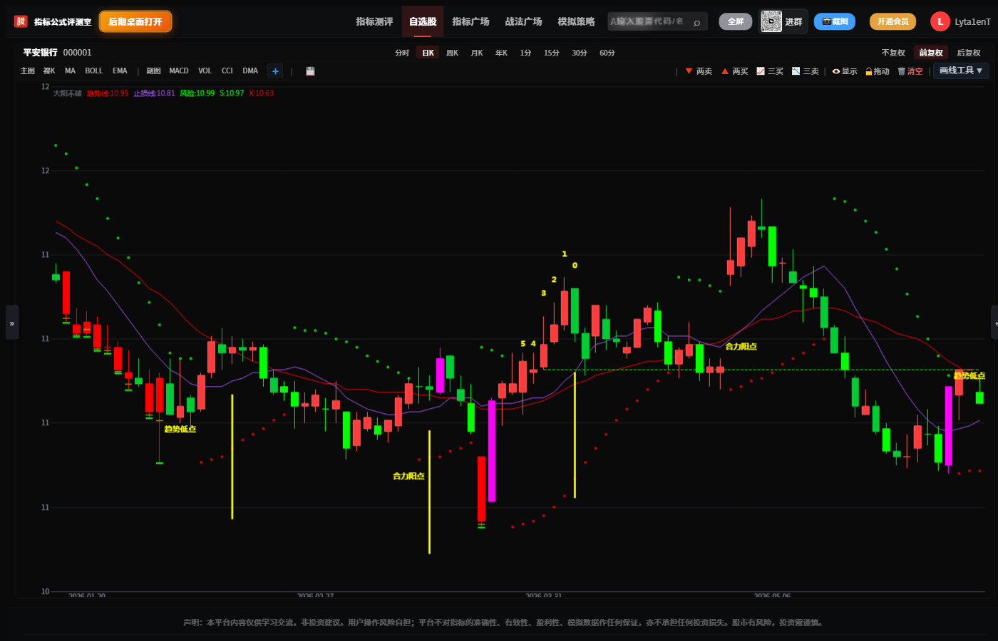Select 后复权 price adjustment mode
The image size is (998, 641).
pyautogui.click(x=969, y=53)
